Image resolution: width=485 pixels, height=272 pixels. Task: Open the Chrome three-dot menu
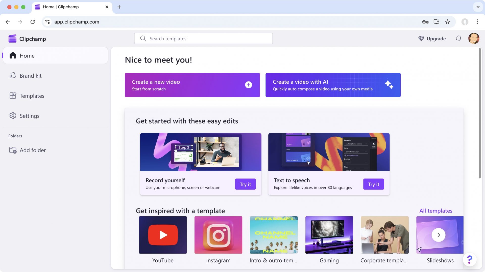(x=477, y=22)
